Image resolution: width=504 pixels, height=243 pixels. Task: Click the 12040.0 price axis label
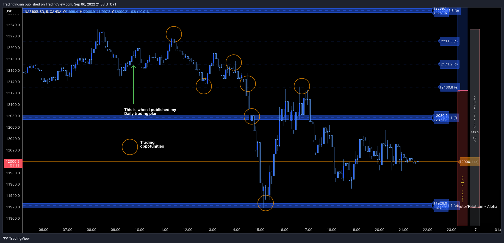[13, 139]
